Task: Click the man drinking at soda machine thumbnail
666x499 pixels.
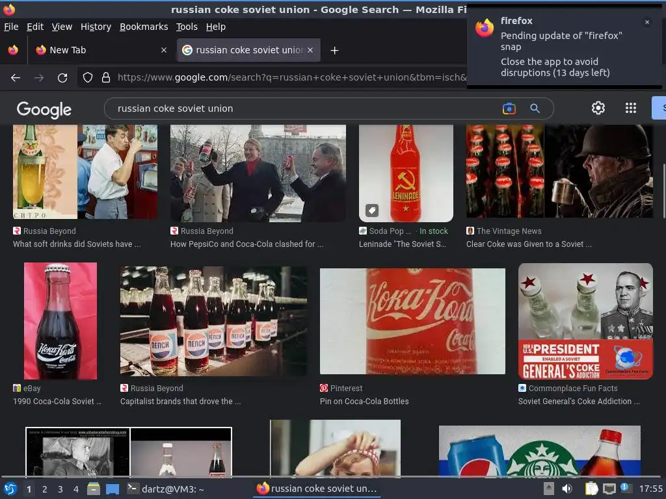Action: (85, 172)
